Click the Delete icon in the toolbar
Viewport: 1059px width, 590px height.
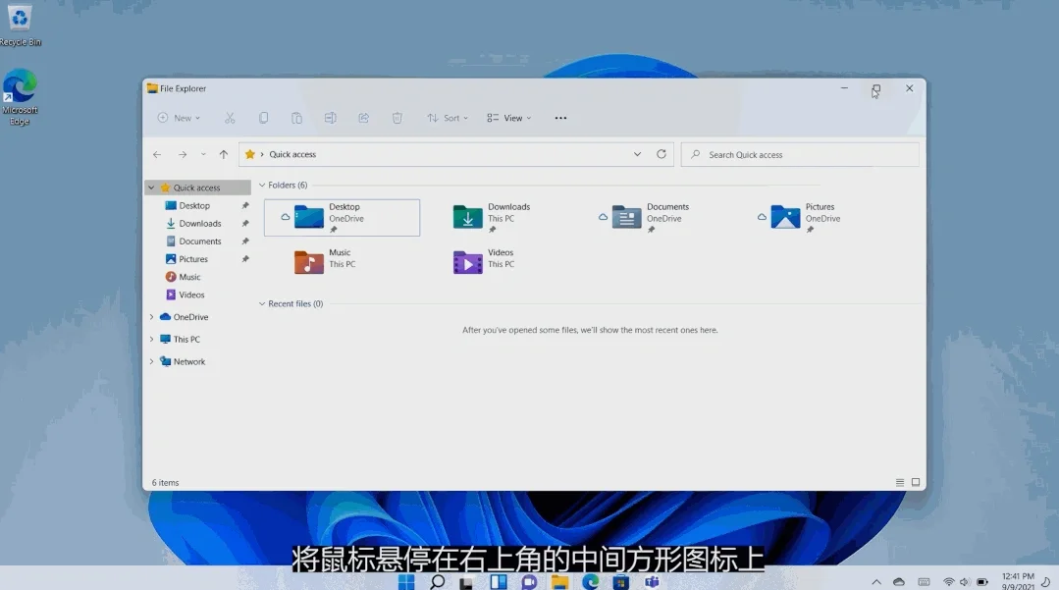coord(397,117)
